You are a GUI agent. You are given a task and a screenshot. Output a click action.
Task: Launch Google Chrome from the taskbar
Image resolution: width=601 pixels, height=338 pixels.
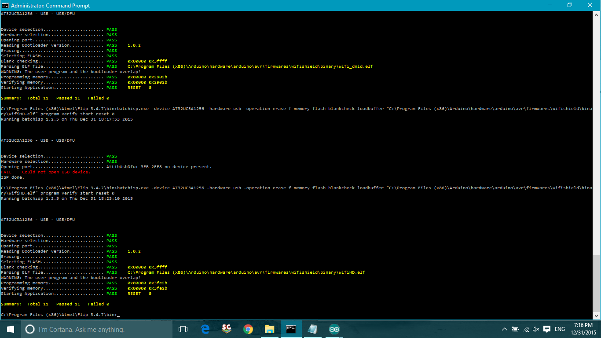pos(248,329)
